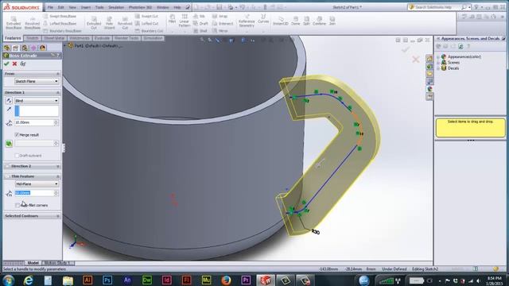Viewport: 509px width, 286px height.
Task: Open the From Sketch Plane dropdown
Action: [37, 81]
